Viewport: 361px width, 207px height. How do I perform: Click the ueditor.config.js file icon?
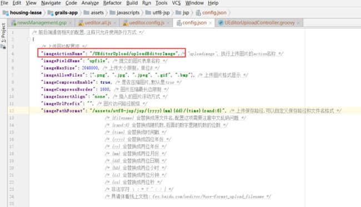tap(126, 23)
